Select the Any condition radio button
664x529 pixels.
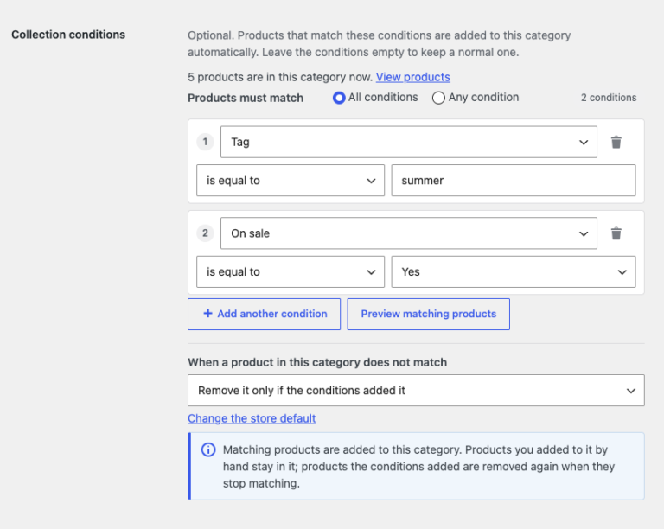[438, 98]
